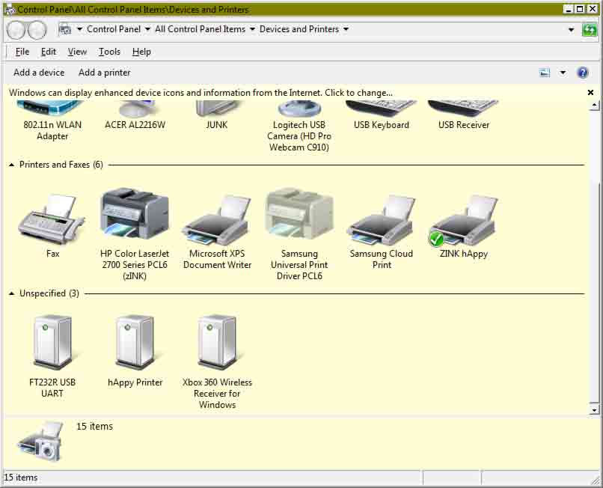The image size is (603, 488).
Task: Select the HP Color LaserJet 2700 Series printer
Action: (x=134, y=213)
